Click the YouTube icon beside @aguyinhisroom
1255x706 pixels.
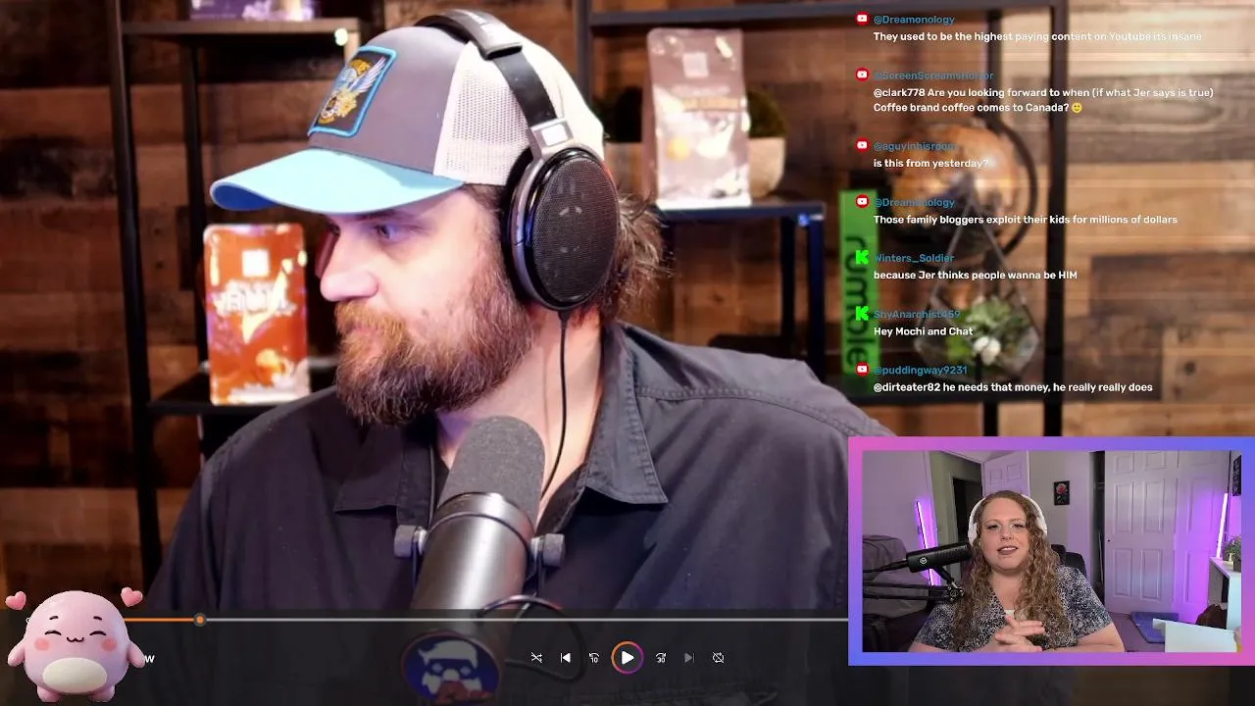coord(862,145)
